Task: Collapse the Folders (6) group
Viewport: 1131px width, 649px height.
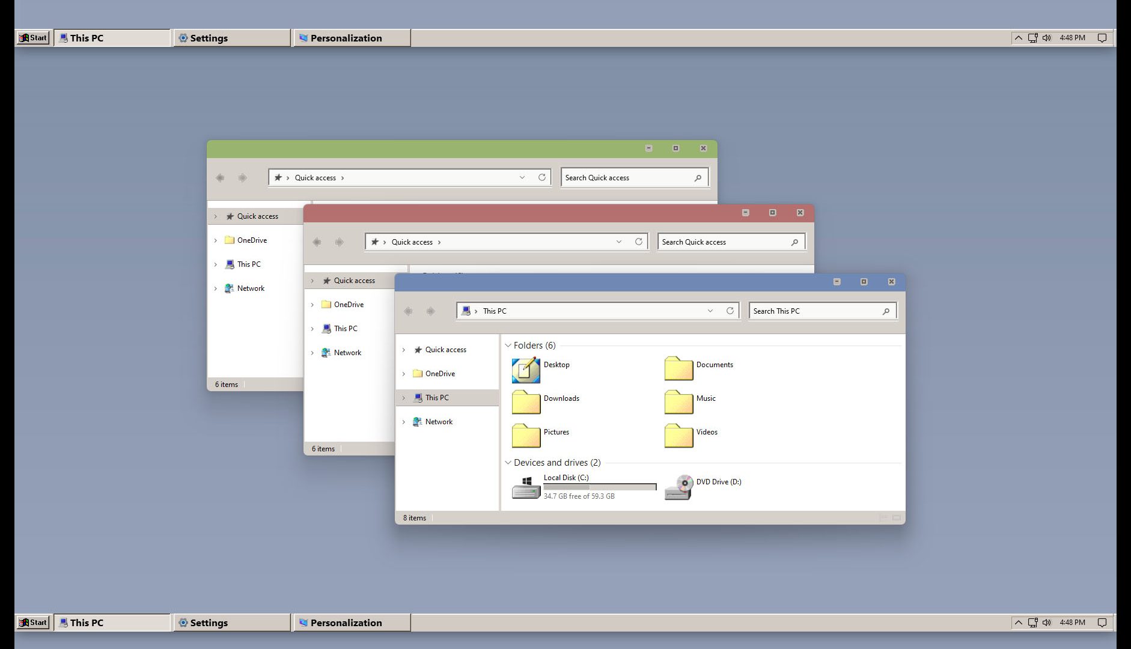Action: (x=508, y=346)
